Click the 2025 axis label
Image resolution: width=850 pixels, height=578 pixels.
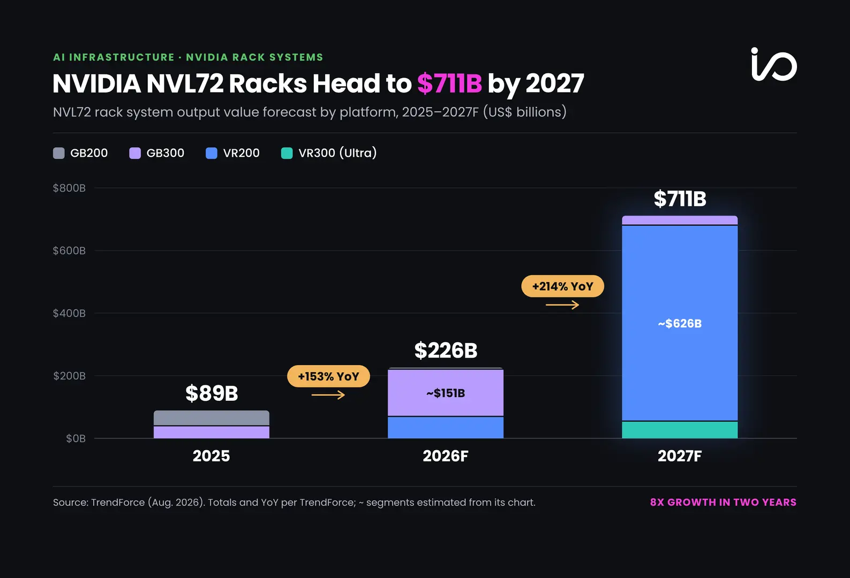click(x=212, y=456)
